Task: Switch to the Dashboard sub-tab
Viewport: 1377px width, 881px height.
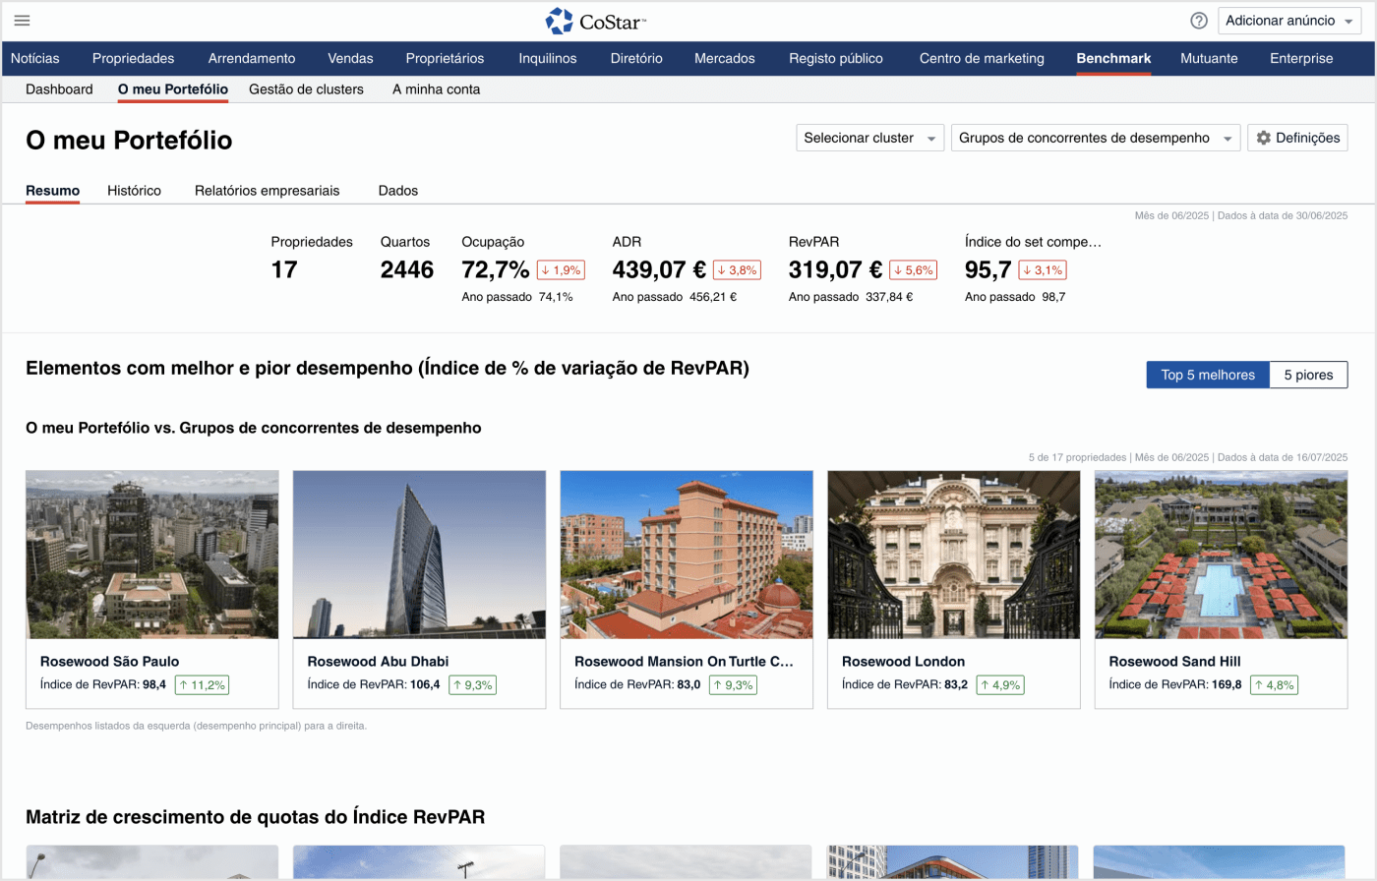Action: pyautogui.click(x=59, y=88)
